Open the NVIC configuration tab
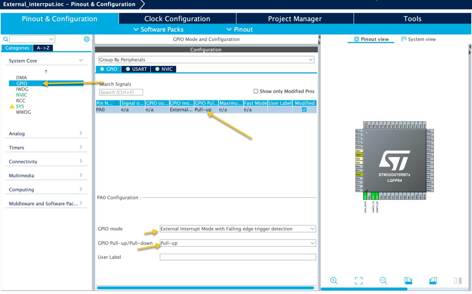The height and width of the screenshot is (294, 472). tap(164, 69)
